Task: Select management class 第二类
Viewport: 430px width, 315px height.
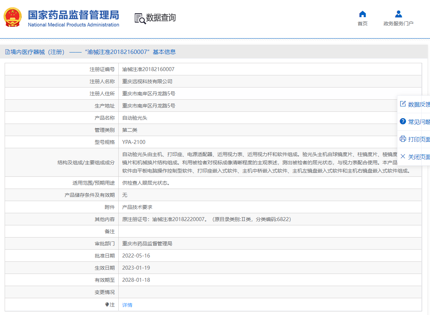Action: coord(130,130)
